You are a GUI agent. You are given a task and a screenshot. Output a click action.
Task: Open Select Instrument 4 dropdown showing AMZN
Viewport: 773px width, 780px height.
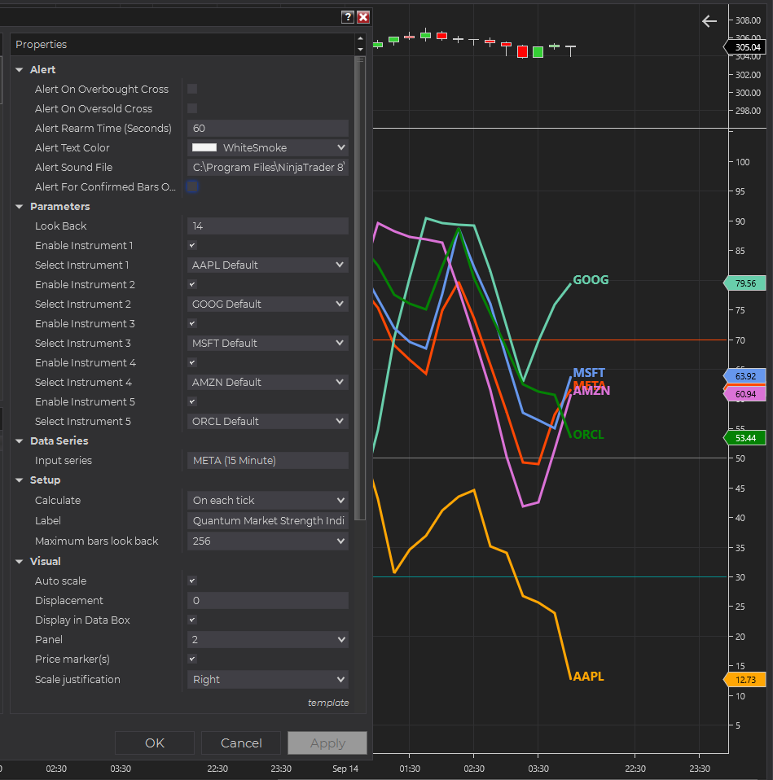(268, 382)
